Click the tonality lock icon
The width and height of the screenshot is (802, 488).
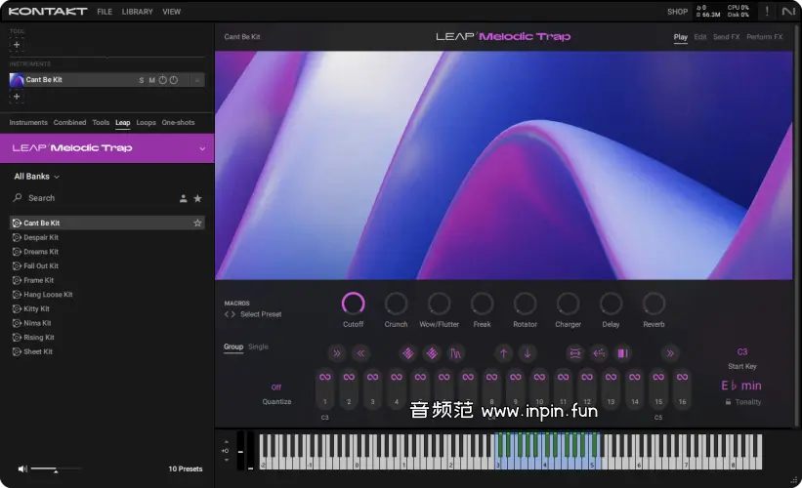728,402
